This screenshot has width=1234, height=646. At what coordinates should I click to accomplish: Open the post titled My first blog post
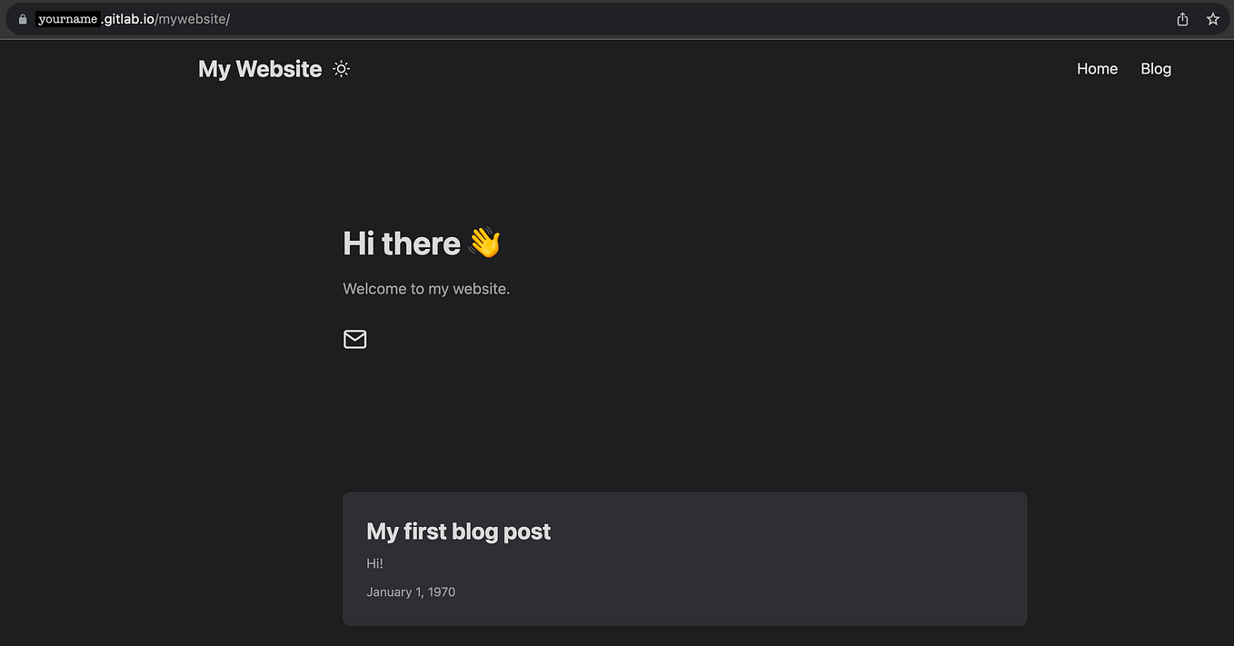coord(458,531)
